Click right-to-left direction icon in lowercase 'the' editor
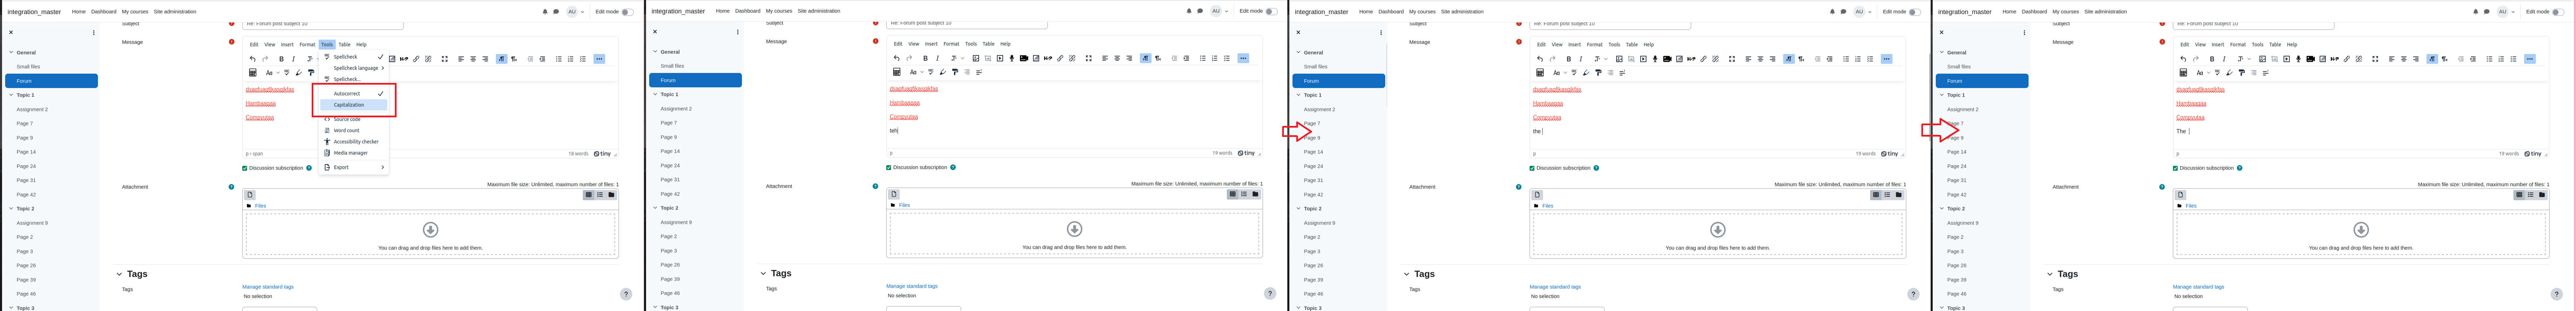This screenshot has height=311, width=2576. (x=1801, y=59)
